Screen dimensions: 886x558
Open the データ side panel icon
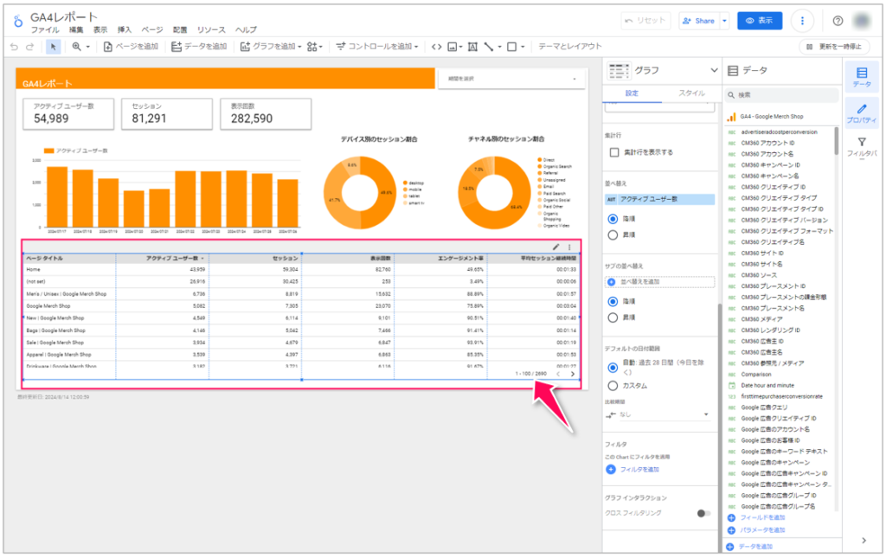pyautogui.click(x=862, y=77)
